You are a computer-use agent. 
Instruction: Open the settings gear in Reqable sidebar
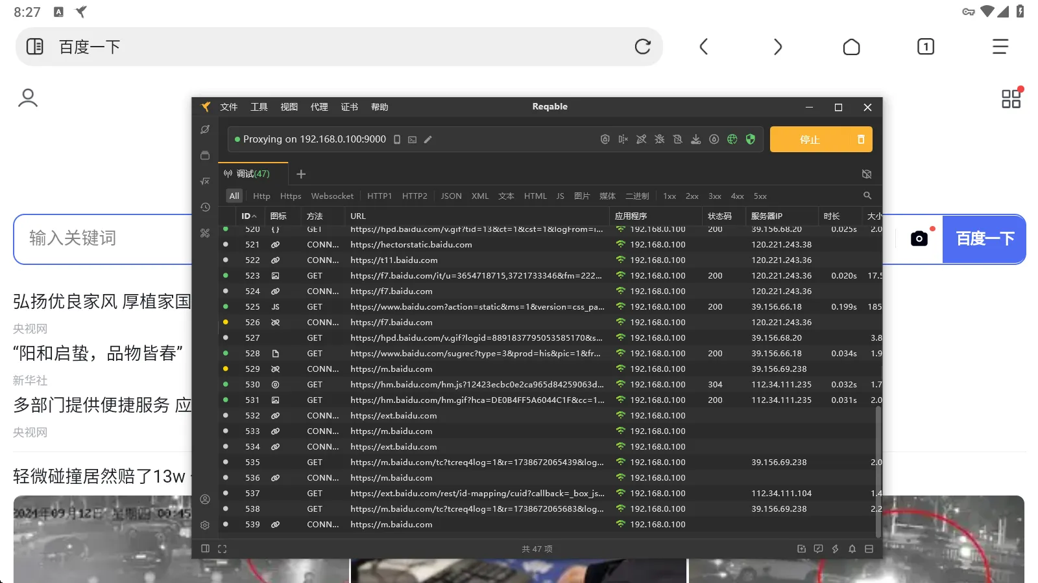click(205, 525)
